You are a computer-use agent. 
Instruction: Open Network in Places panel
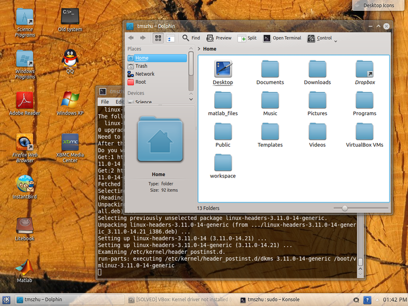point(157,74)
